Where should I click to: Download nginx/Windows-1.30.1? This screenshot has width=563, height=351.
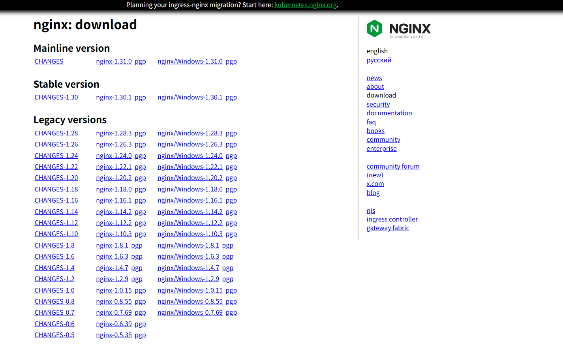[x=190, y=97]
